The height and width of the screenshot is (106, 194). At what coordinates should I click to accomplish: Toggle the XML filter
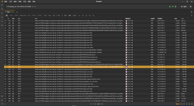coord(50,16)
